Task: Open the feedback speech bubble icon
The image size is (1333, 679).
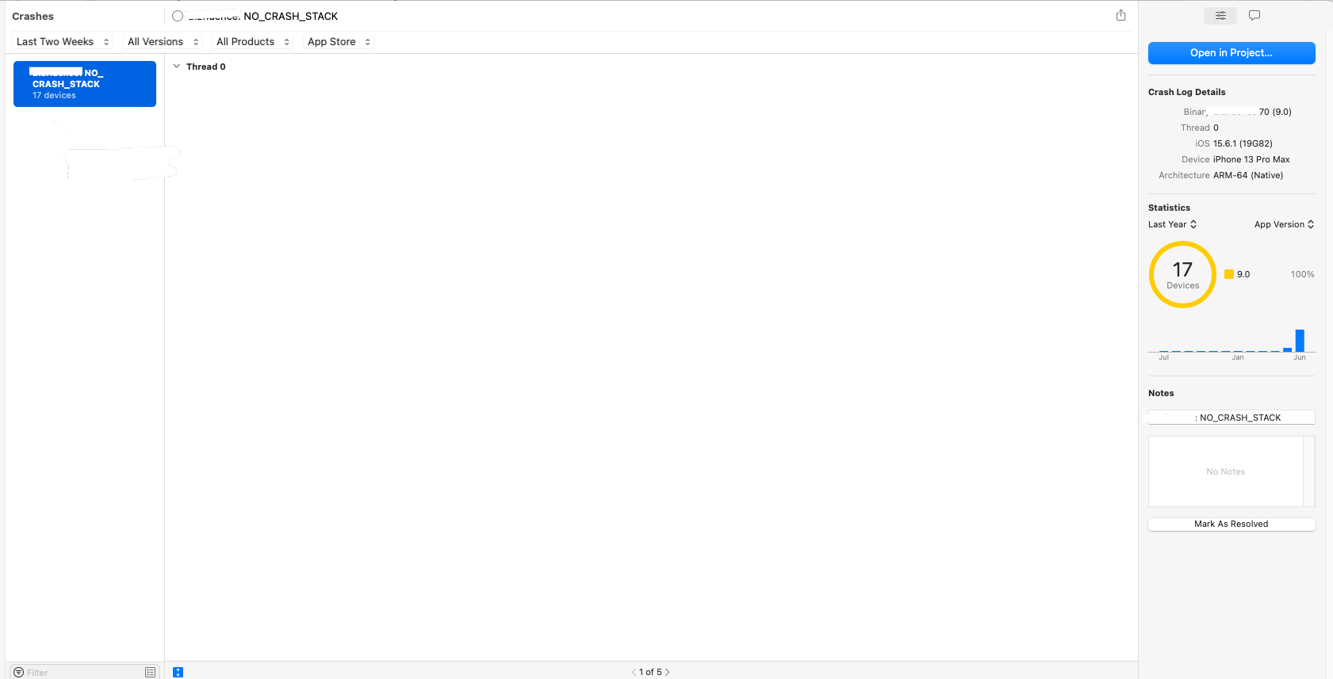Action: 1254,15
